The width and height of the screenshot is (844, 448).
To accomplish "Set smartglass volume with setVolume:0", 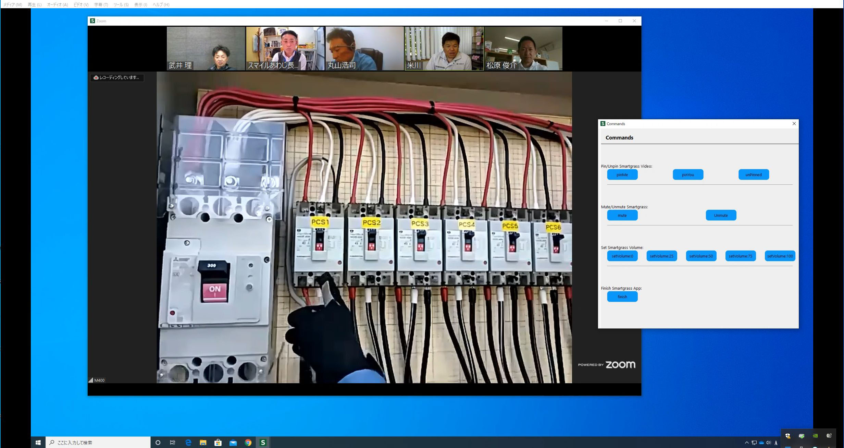I will [x=622, y=256].
